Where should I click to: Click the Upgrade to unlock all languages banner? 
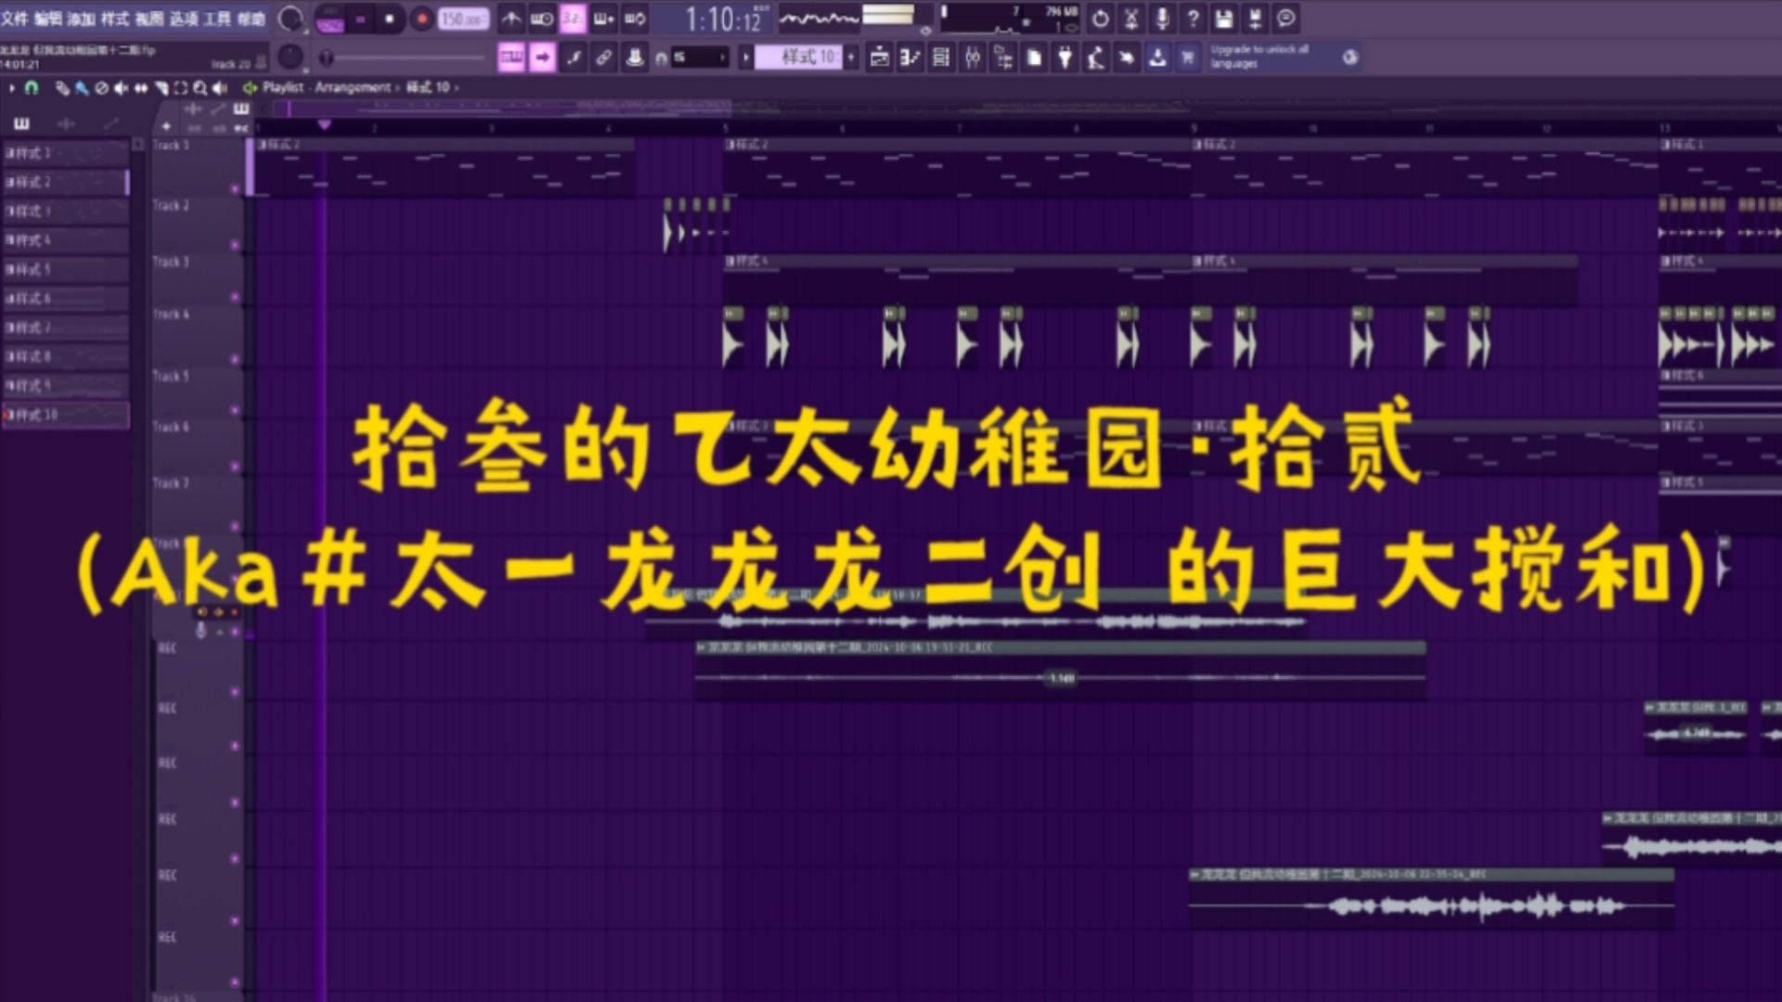(x=1284, y=57)
